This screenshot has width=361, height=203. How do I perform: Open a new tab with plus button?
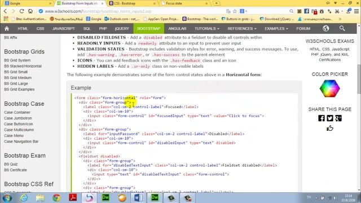click(x=216, y=3)
